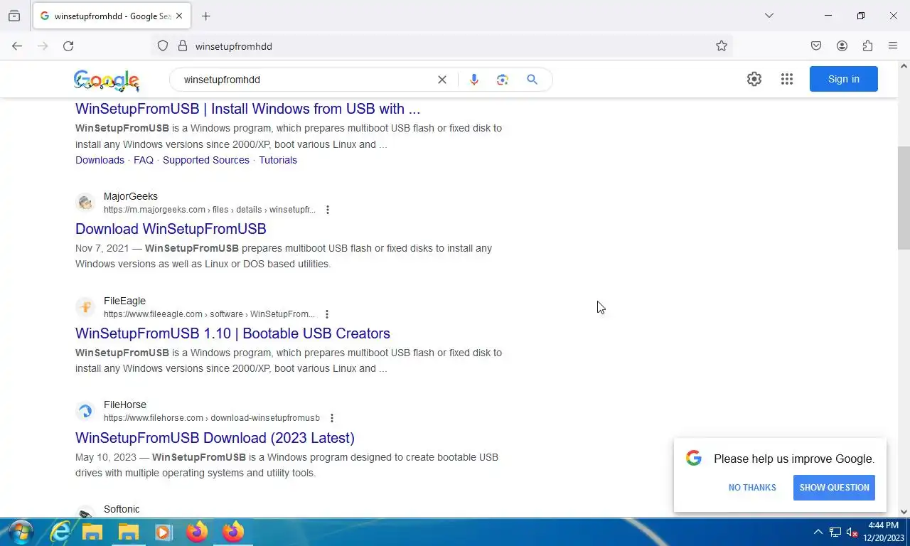
Task: Go to Google homepage via logo
Action: [x=107, y=80]
